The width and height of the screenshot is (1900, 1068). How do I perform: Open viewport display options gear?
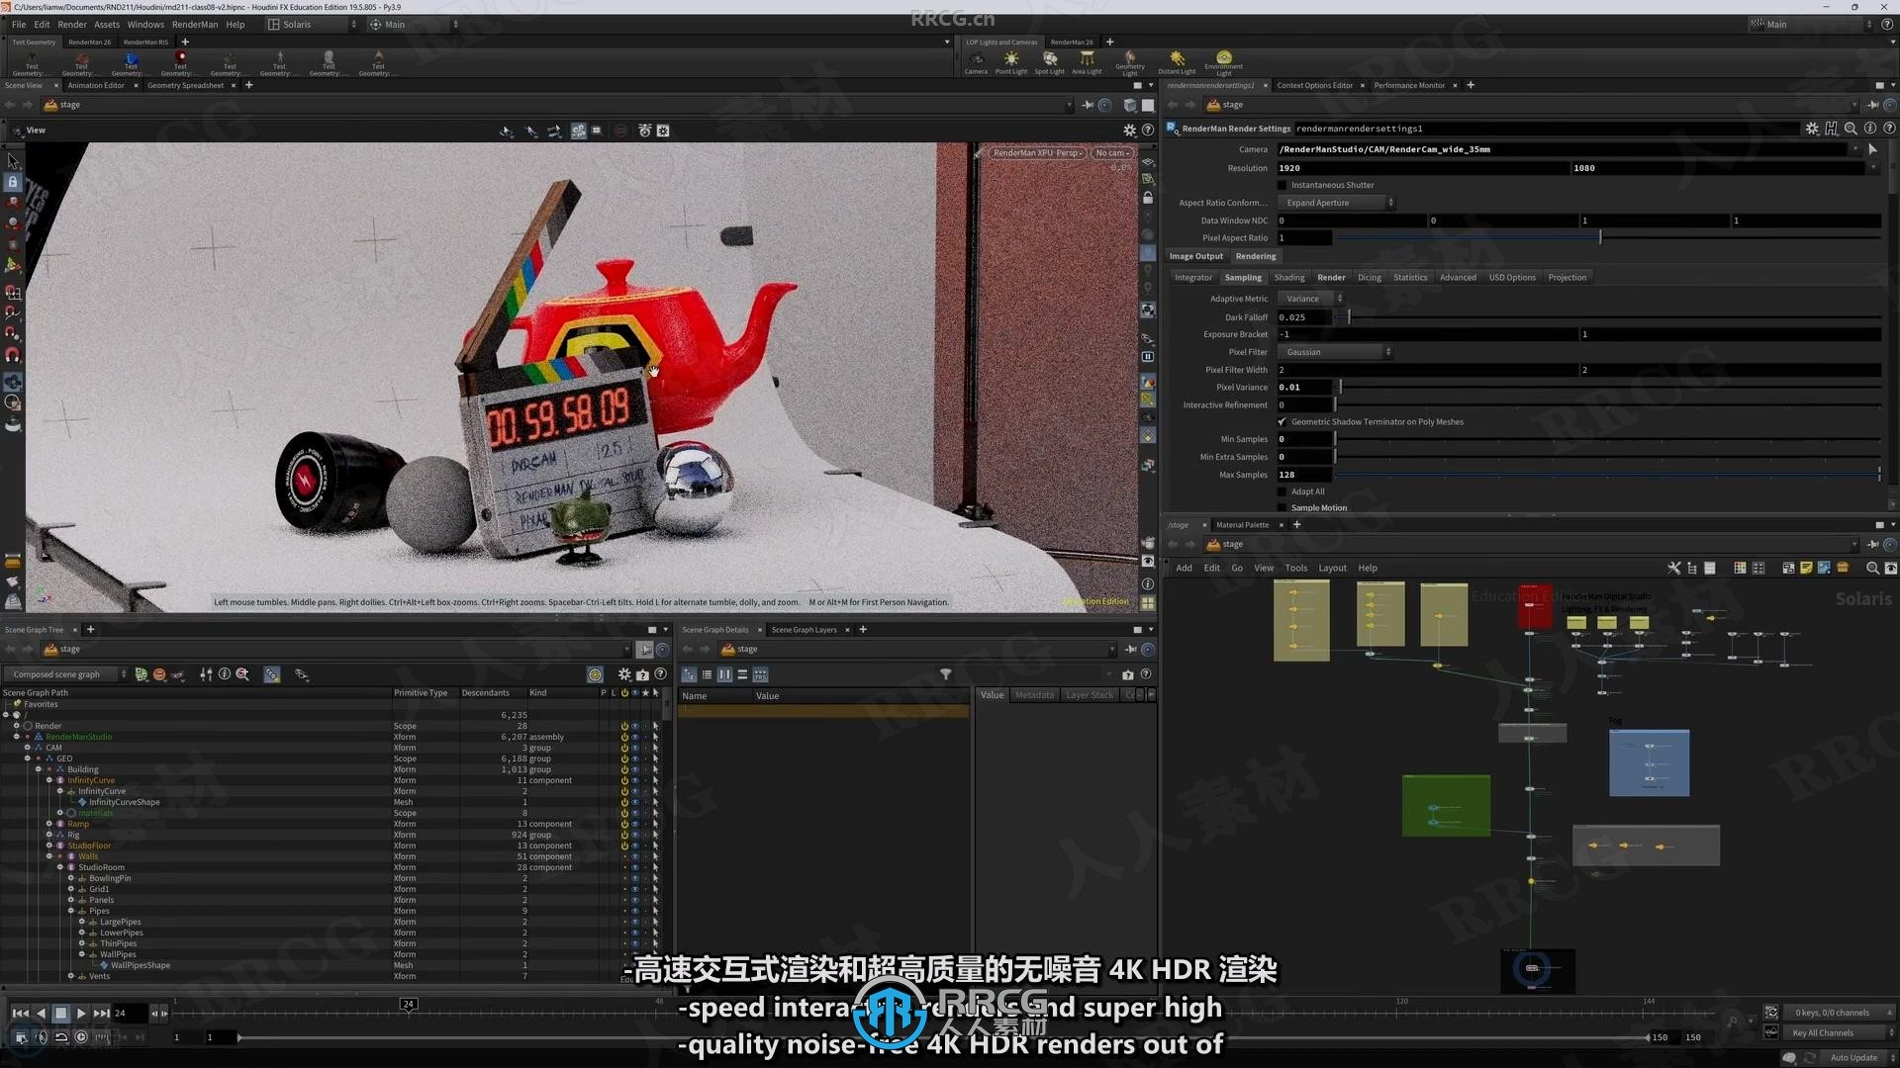1129,130
